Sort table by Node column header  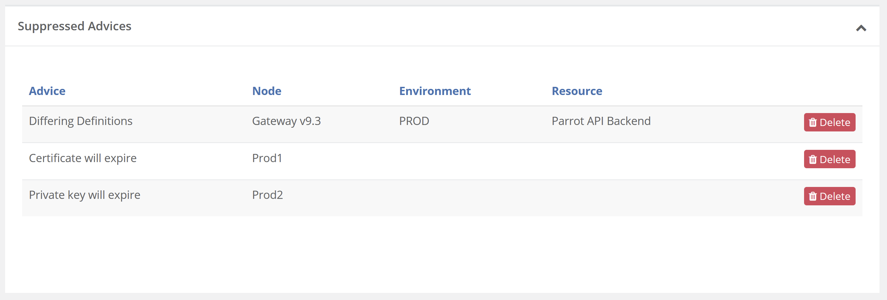[x=267, y=91]
